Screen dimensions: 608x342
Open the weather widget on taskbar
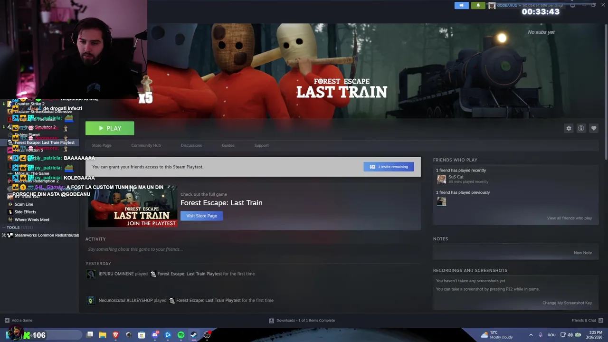(496, 335)
